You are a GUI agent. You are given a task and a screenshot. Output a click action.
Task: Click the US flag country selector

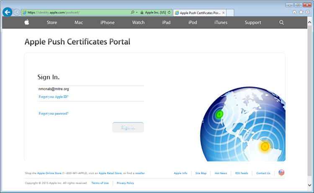(281, 172)
